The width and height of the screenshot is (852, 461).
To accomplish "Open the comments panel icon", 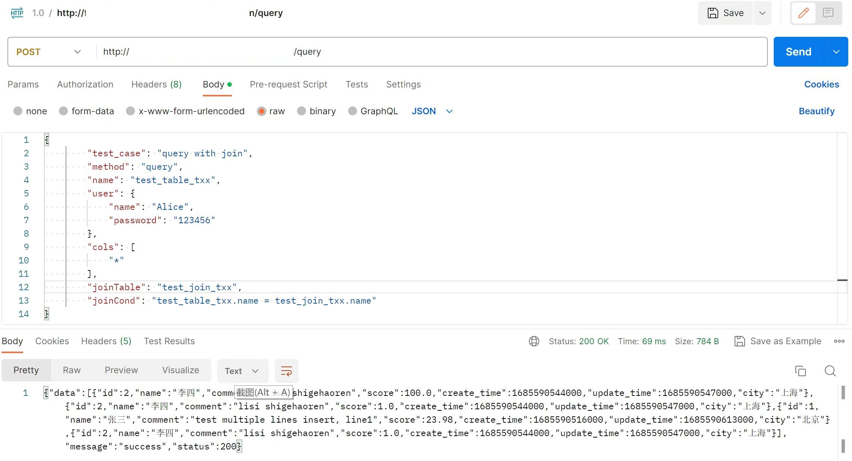I will pos(828,13).
